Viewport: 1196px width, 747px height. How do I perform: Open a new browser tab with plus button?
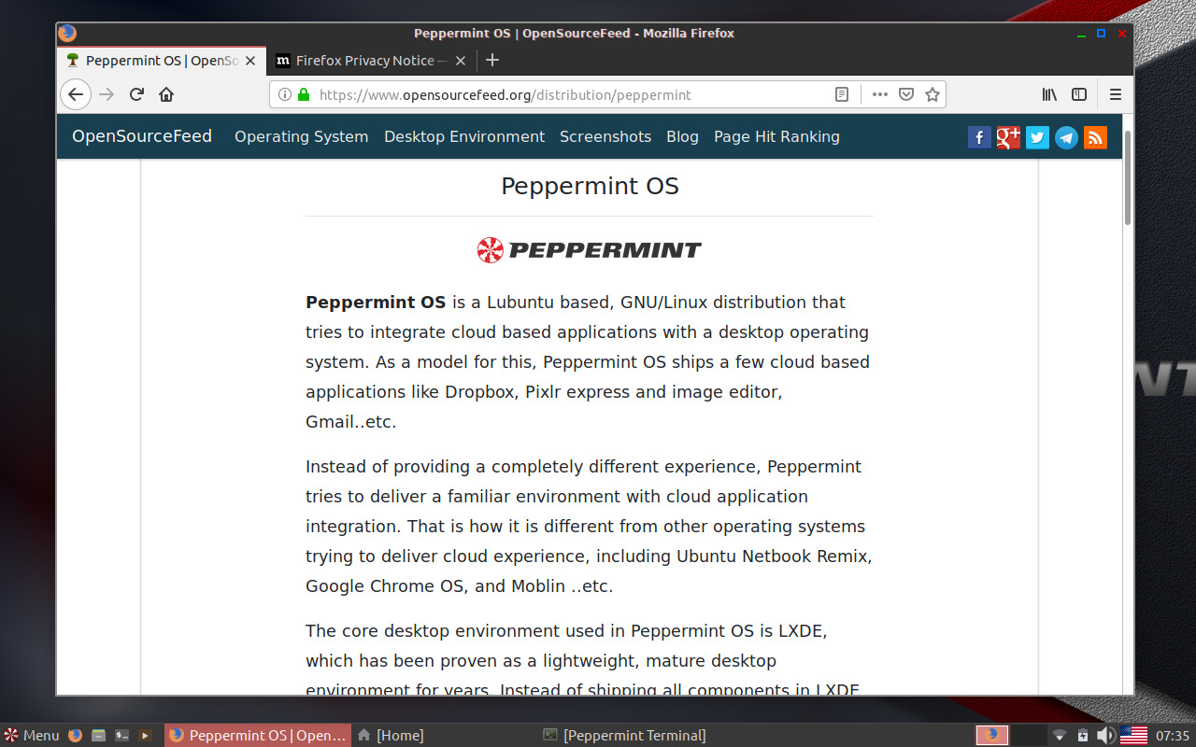pyautogui.click(x=492, y=60)
